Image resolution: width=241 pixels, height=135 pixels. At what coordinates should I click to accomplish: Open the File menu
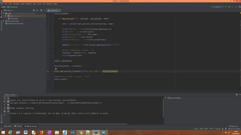pyautogui.click(x=2, y=4)
